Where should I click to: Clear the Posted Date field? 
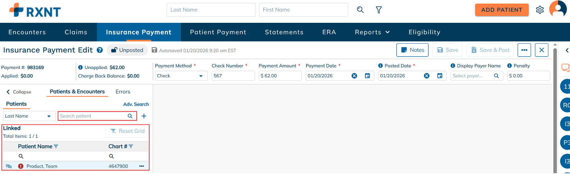427,76
